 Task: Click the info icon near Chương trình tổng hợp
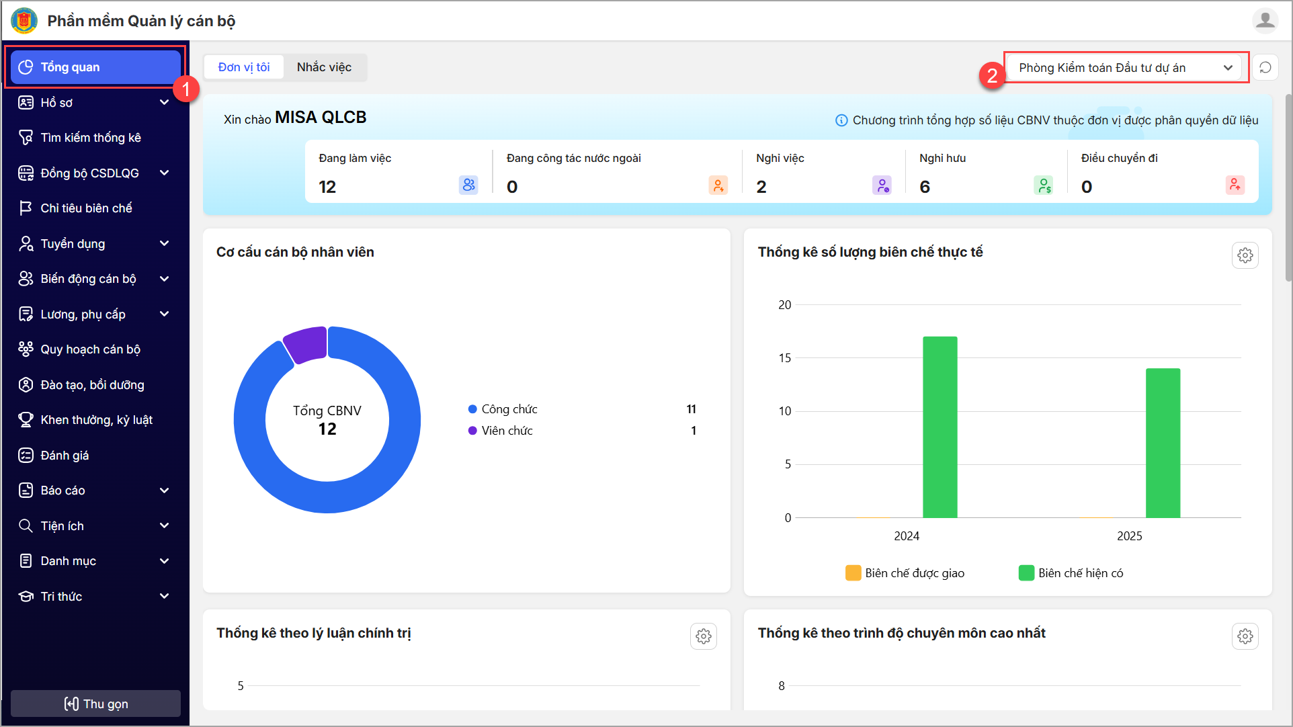coord(841,120)
